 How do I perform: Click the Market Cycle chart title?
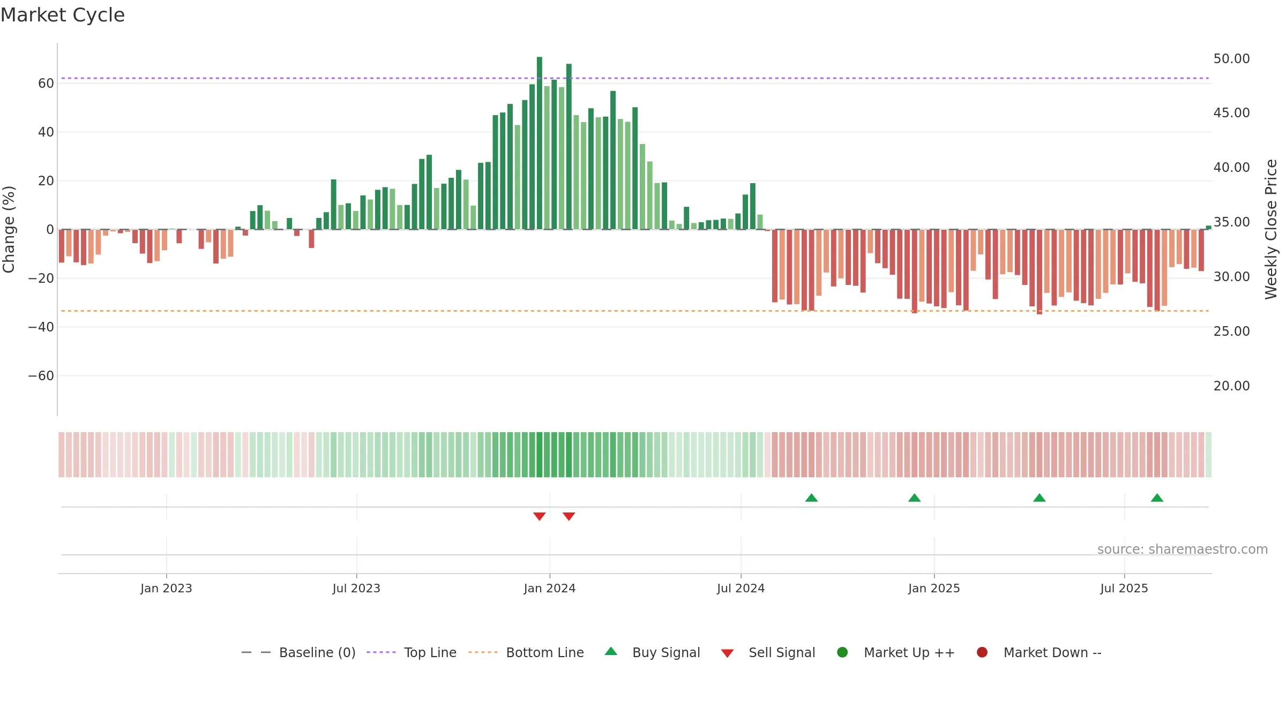point(63,15)
